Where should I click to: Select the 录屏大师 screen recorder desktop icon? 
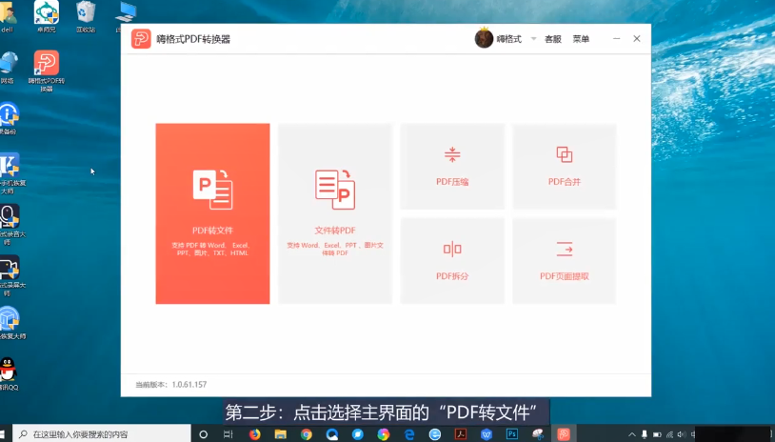[10, 275]
